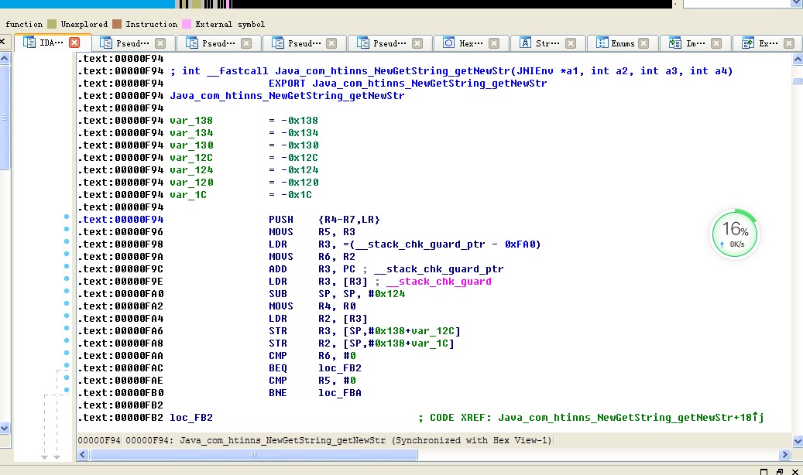Screen dimensions: 803x475
Task: Click scroll-up arrow of right vertical scrollbar
Action: (x=798, y=60)
